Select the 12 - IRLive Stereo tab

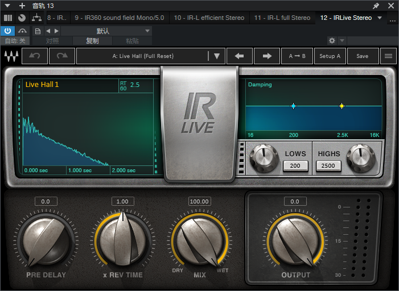[x=346, y=18]
